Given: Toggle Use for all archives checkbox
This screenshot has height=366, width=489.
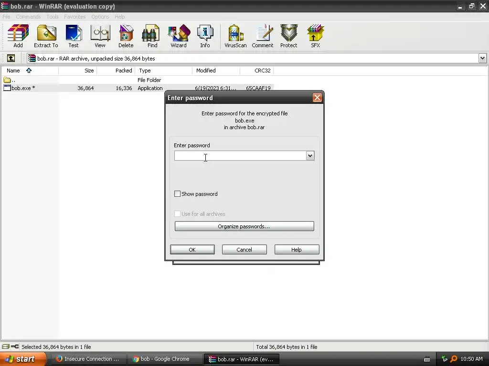Looking at the screenshot, I should coord(177,214).
